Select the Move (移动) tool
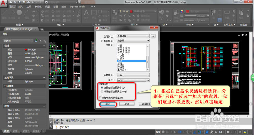Image resolution: width=254 pixels, height=135 pixels. (45, 11)
